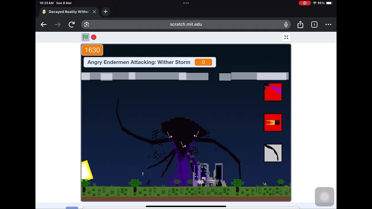Tap the AssistiveTouch floating button
This screenshot has height=209, width=372.
[x=325, y=197]
